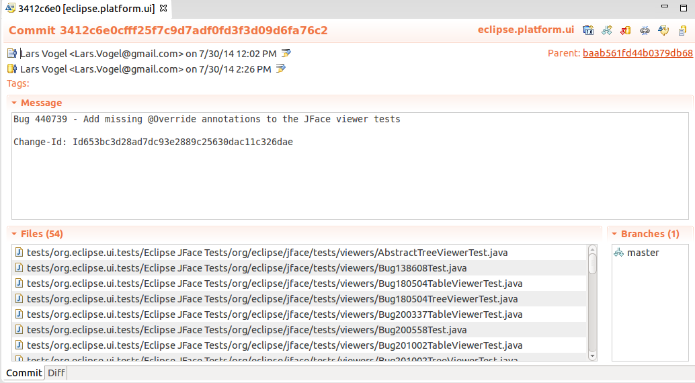This screenshot has height=383, width=695.
Task: Collapse the Message section
Action: tap(14, 103)
